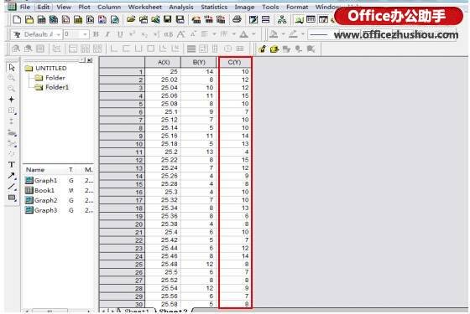
Task: Select the Text tool in sidebar
Action: point(12,164)
